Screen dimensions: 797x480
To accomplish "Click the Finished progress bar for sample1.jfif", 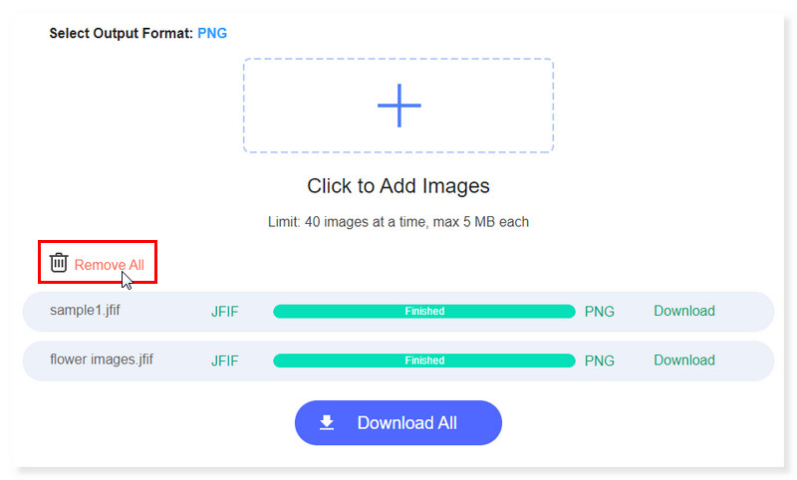I will 423,312.
